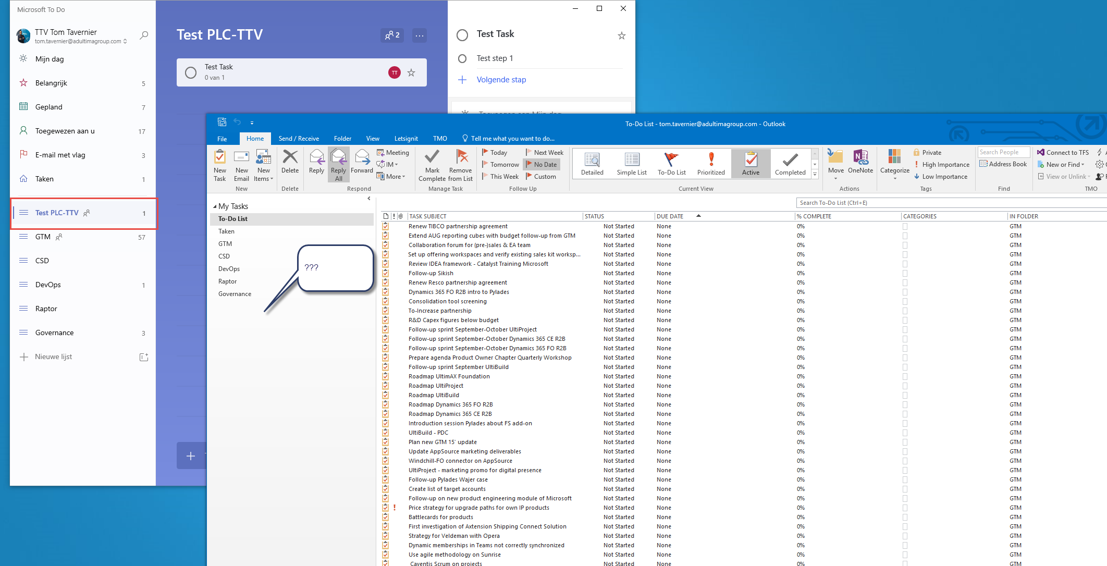This screenshot has height=566, width=1107.
Task: Click Search People field in Outlook
Action: (x=1003, y=152)
